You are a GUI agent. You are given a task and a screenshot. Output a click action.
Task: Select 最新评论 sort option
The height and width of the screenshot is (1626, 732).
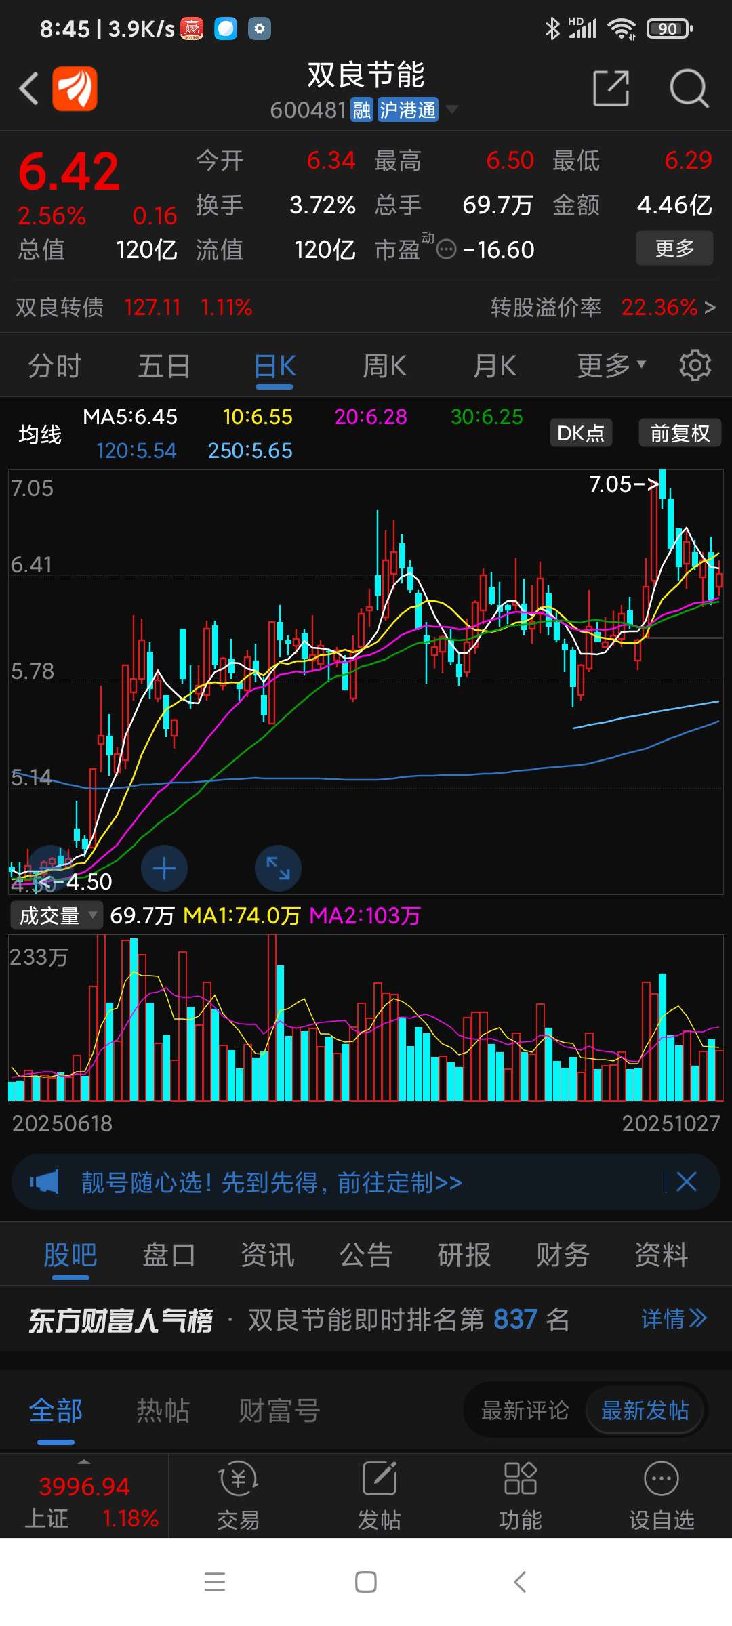525,1411
